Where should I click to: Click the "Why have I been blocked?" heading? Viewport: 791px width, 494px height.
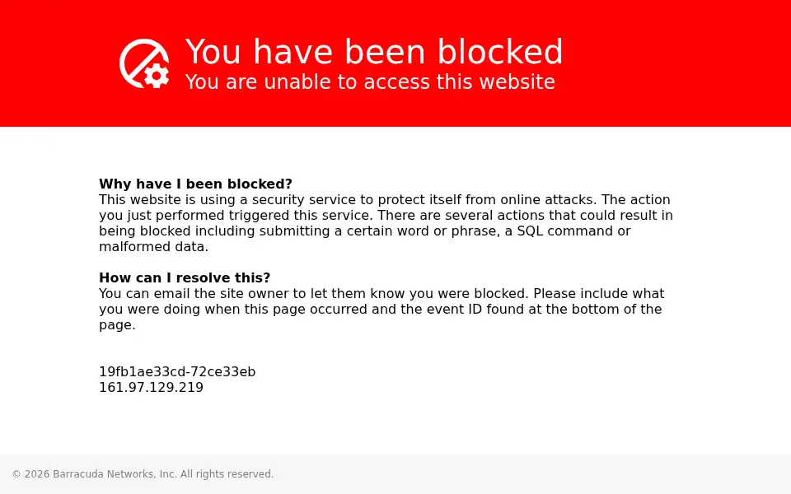(196, 184)
